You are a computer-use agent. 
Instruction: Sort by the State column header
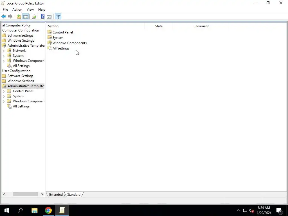159,26
